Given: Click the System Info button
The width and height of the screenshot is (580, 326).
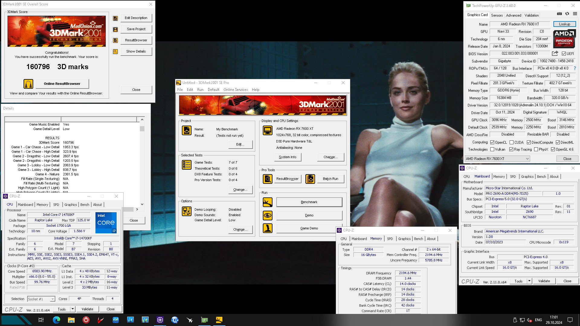Looking at the screenshot, I should (288, 157).
